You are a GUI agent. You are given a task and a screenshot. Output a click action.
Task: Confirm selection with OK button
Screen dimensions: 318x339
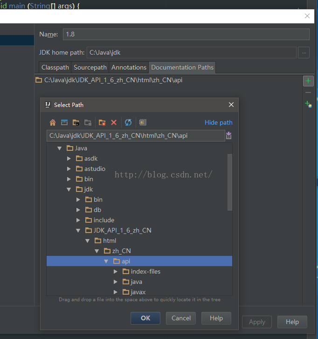click(145, 318)
